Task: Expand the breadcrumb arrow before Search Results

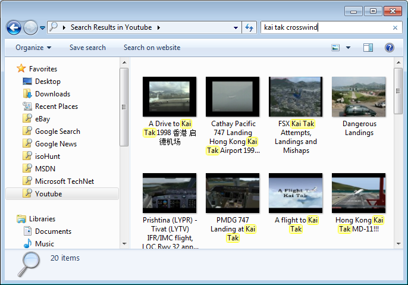Action: (64, 27)
